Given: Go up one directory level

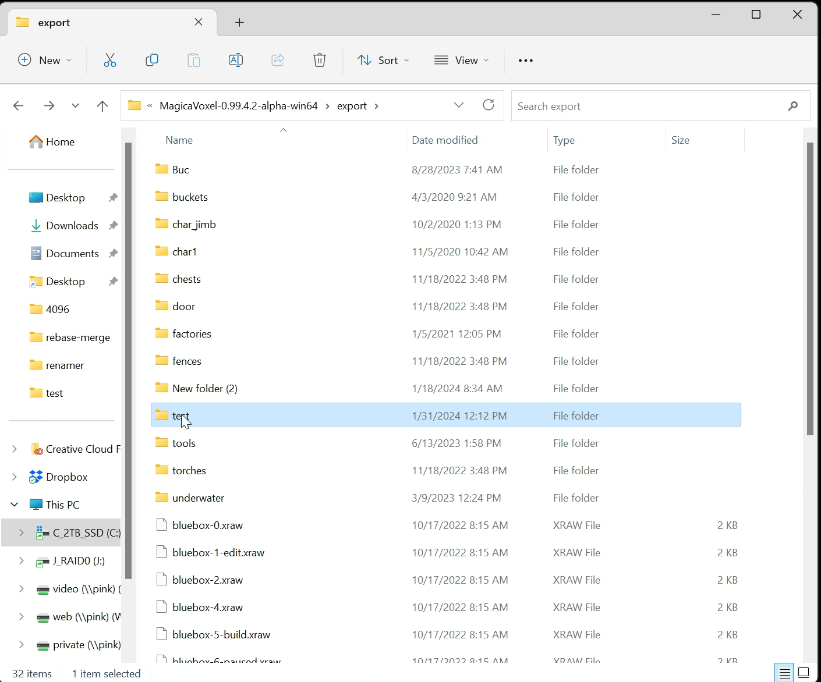Looking at the screenshot, I should 102,106.
